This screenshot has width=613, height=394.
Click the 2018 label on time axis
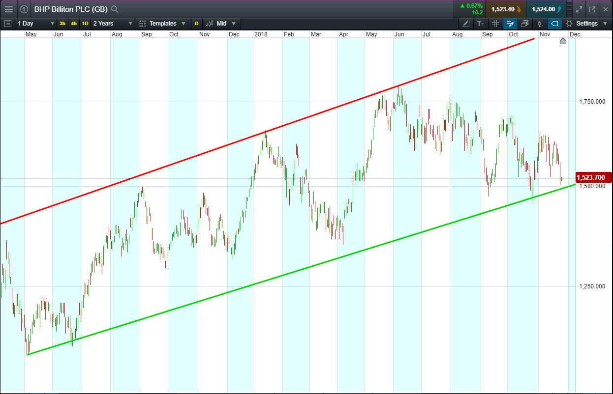(x=261, y=34)
